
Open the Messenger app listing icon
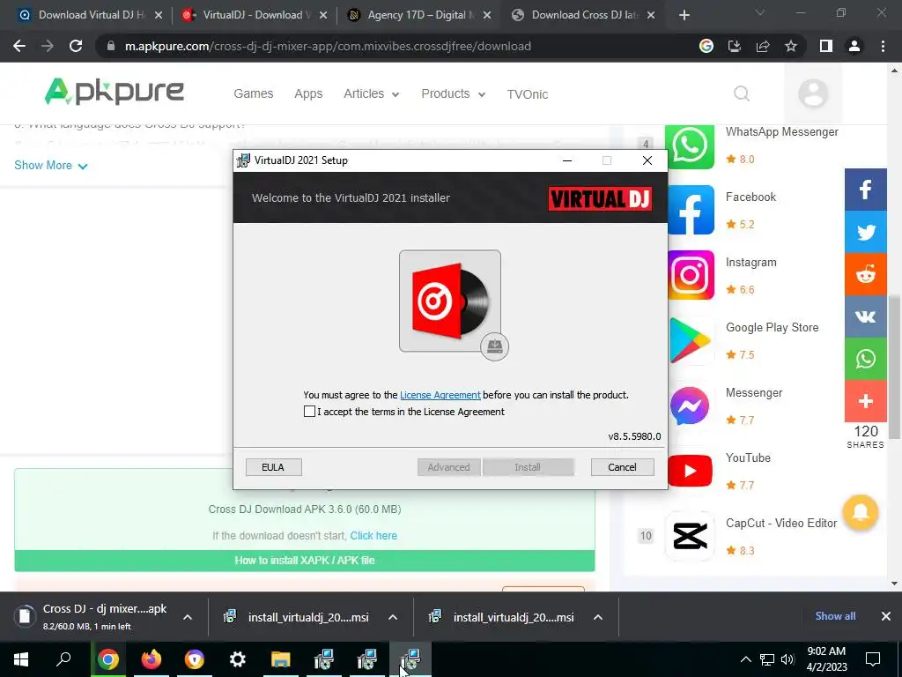(691, 405)
